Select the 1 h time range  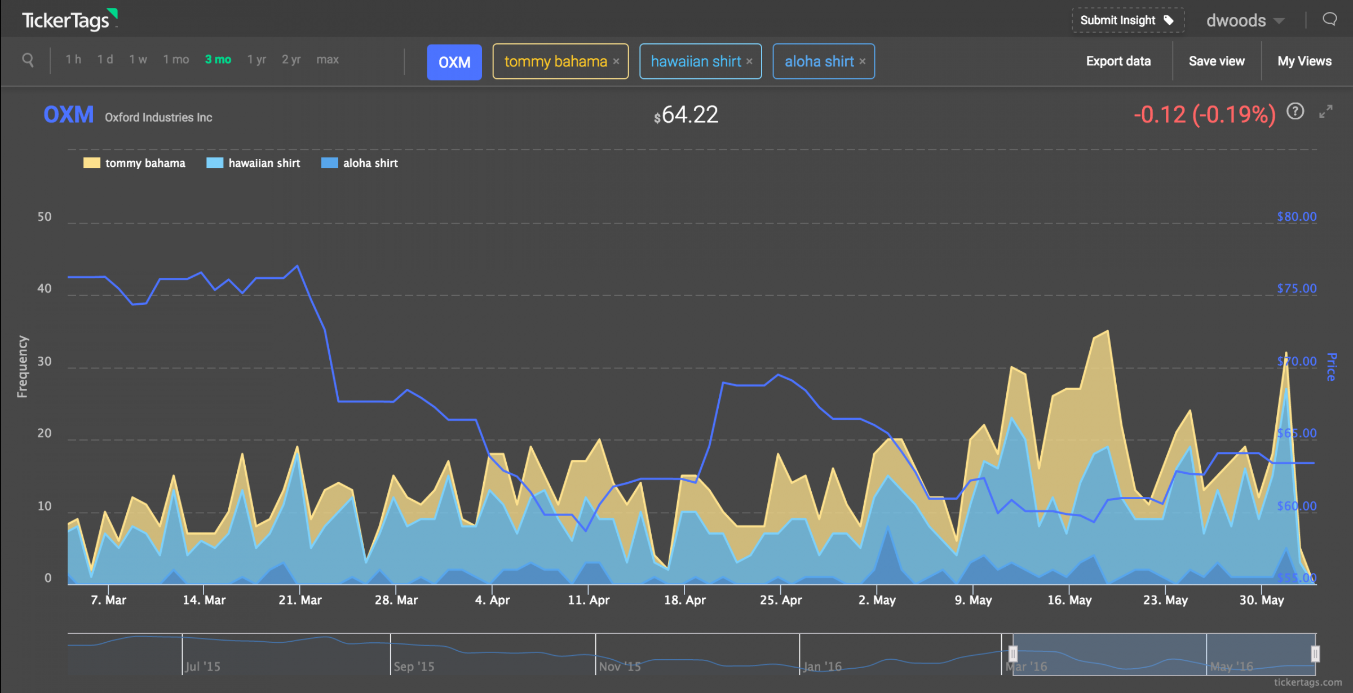tap(73, 59)
